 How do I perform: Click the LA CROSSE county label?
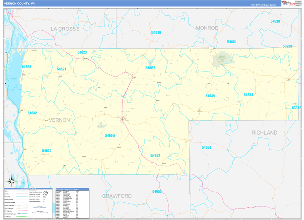pyautogui.click(x=65, y=29)
